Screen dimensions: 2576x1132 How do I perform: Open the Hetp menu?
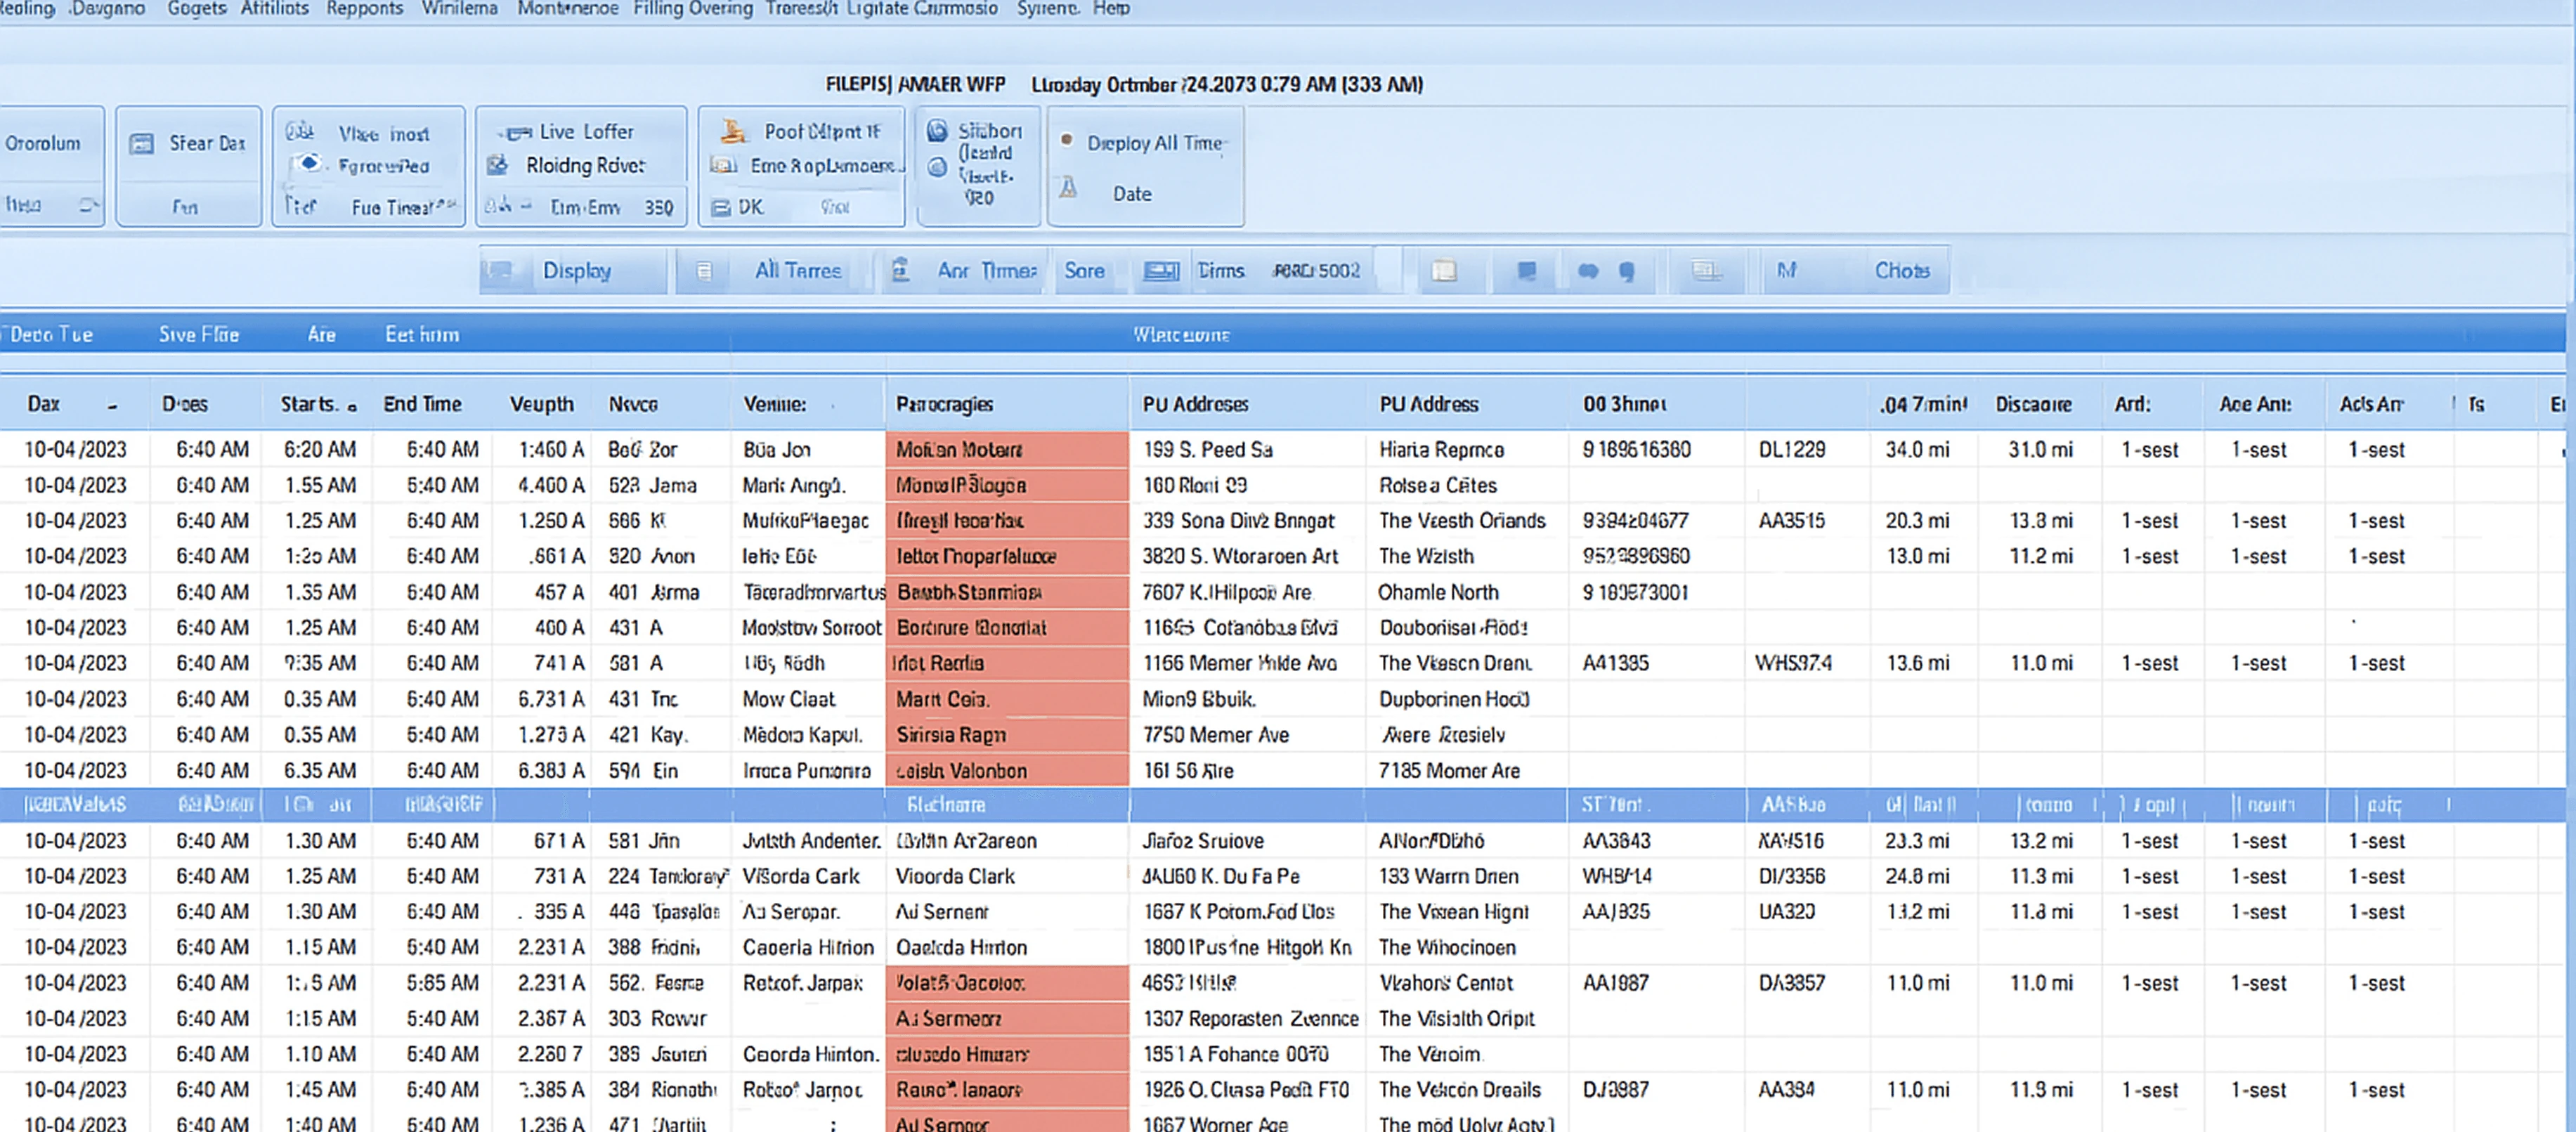pos(1110,9)
